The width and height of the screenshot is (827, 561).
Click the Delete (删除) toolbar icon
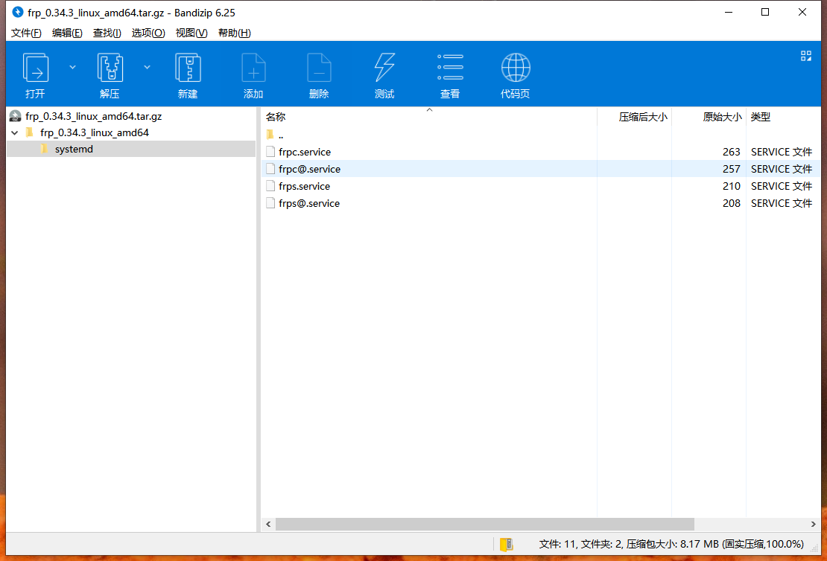tap(319, 68)
